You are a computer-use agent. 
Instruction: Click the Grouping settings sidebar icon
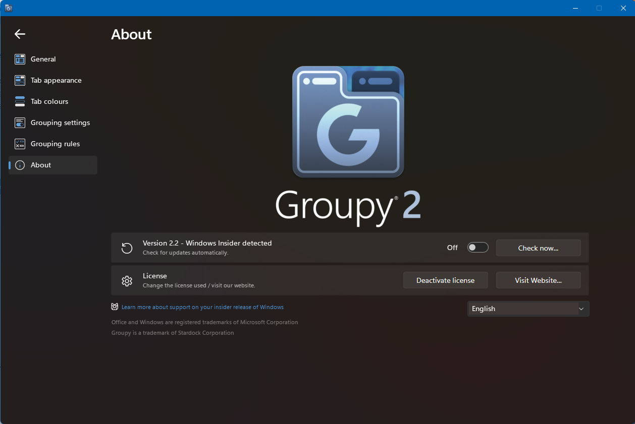click(20, 123)
